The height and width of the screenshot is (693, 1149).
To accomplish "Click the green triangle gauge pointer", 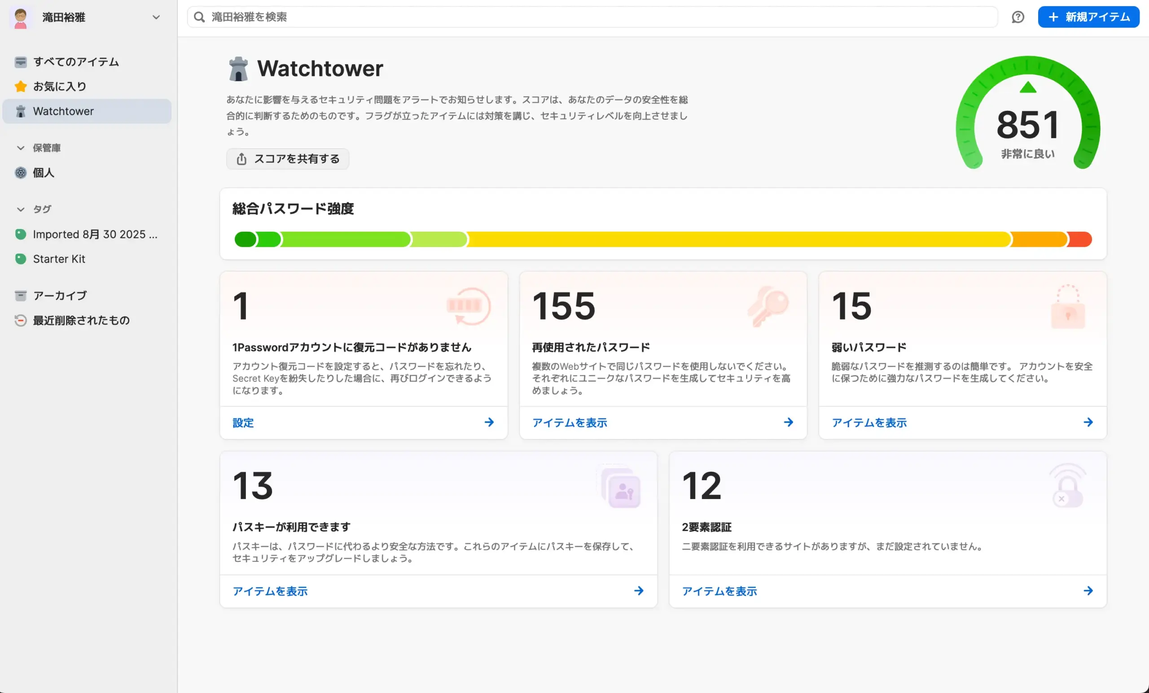I will [1028, 87].
